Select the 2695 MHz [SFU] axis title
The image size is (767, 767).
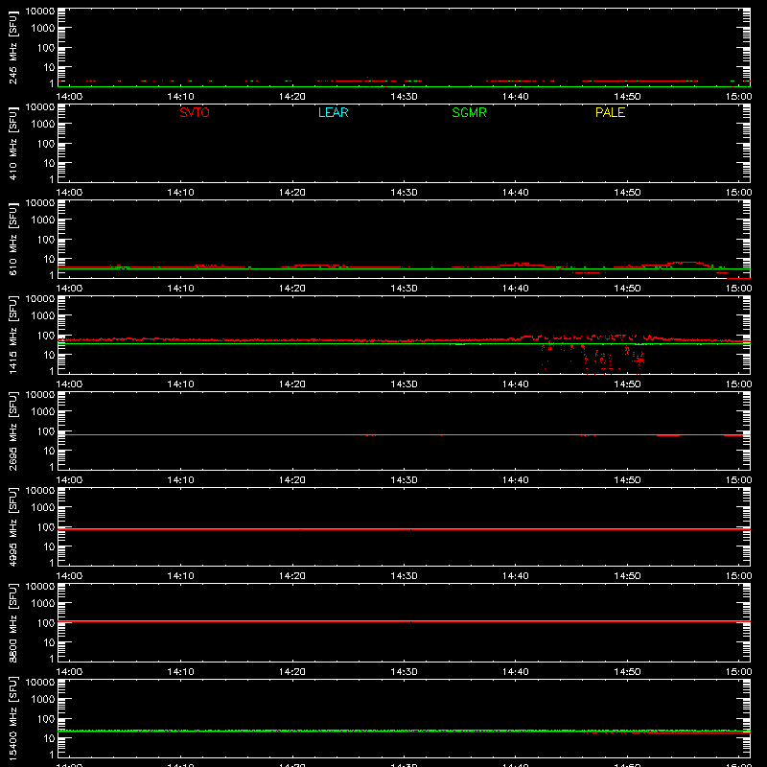12,431
